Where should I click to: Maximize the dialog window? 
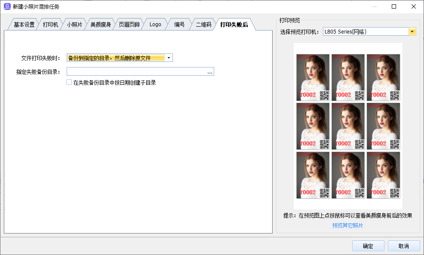394,6
